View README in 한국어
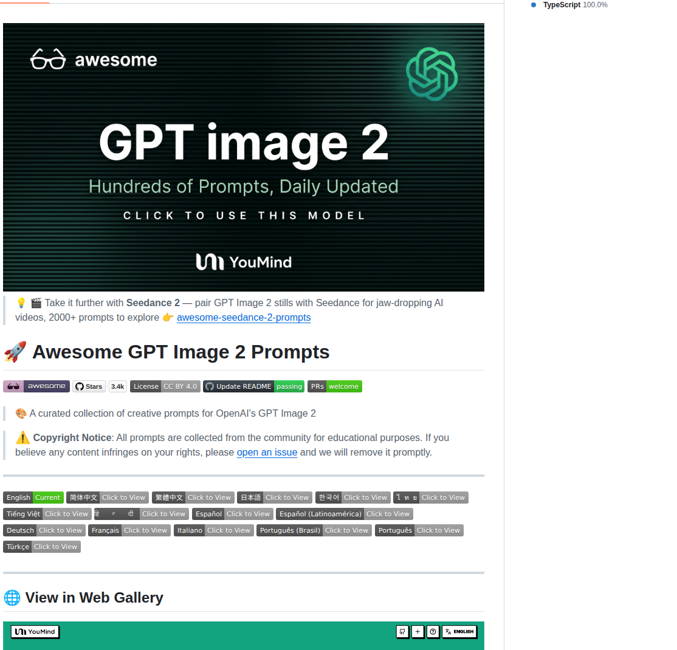The image size is (677, 650). coord(352,498)
